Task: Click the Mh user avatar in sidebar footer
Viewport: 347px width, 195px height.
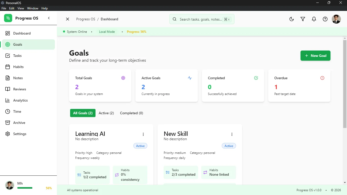Action: tap(10, 185)
